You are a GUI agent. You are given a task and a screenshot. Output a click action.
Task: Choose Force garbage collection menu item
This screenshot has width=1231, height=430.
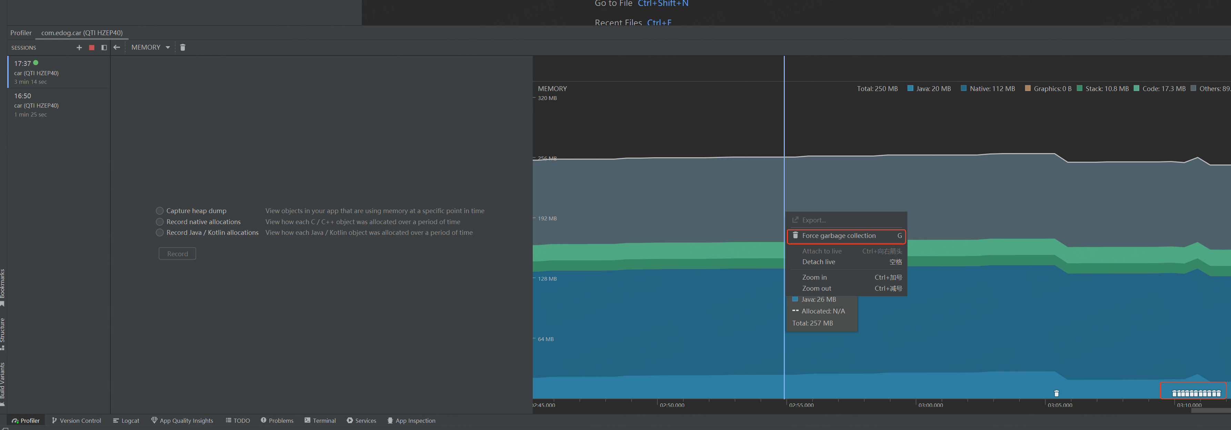coord(846,236)
